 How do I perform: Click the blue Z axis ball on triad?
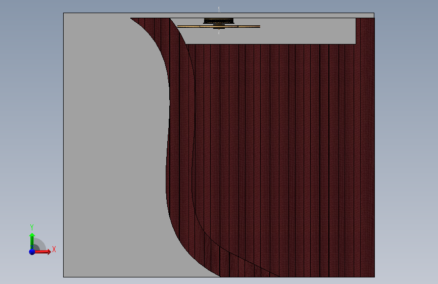click(x=32, y=252)
